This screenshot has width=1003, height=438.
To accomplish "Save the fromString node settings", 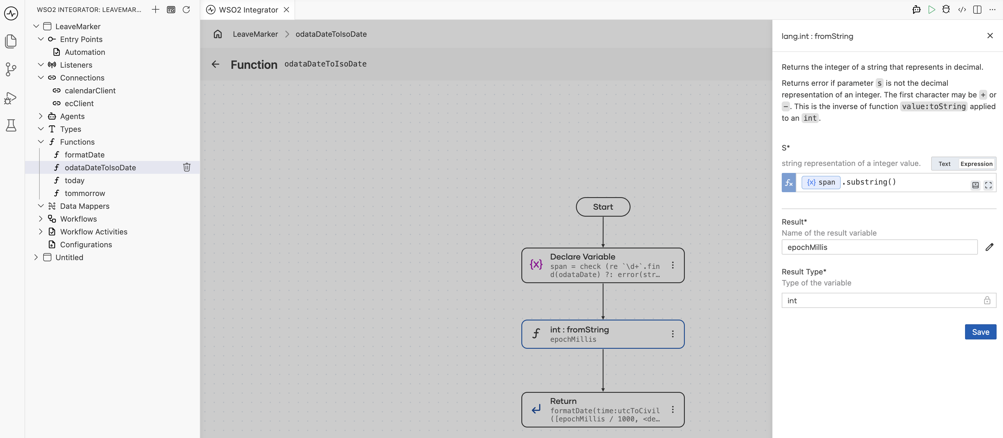I will [980, 332].
